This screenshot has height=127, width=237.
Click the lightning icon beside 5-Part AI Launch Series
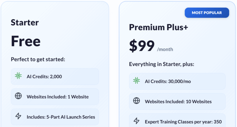(18, 116)
